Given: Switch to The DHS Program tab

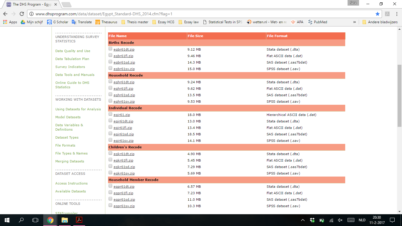Looking at the screenshot, I should pyautogui.click(x=31, y=4).
